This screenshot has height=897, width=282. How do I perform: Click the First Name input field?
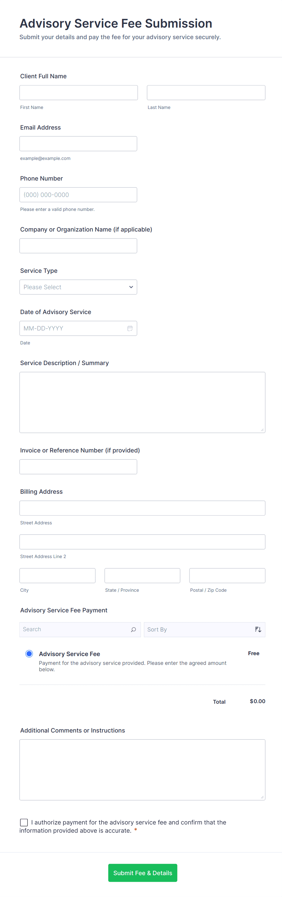click(79, 93)
